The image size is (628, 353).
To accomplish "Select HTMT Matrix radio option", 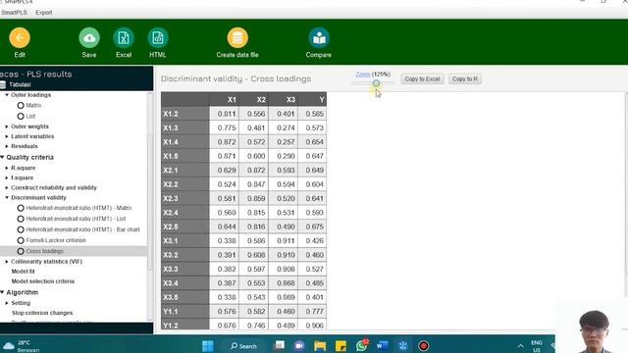I will [21, 208].
